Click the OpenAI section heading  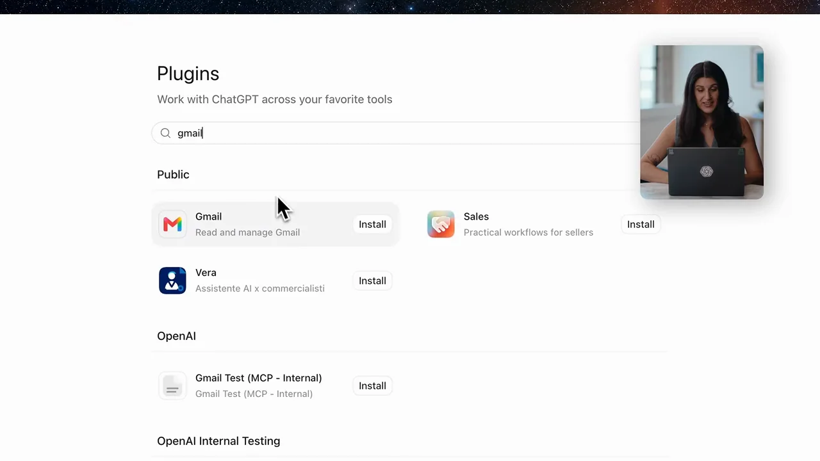point(176,336)
